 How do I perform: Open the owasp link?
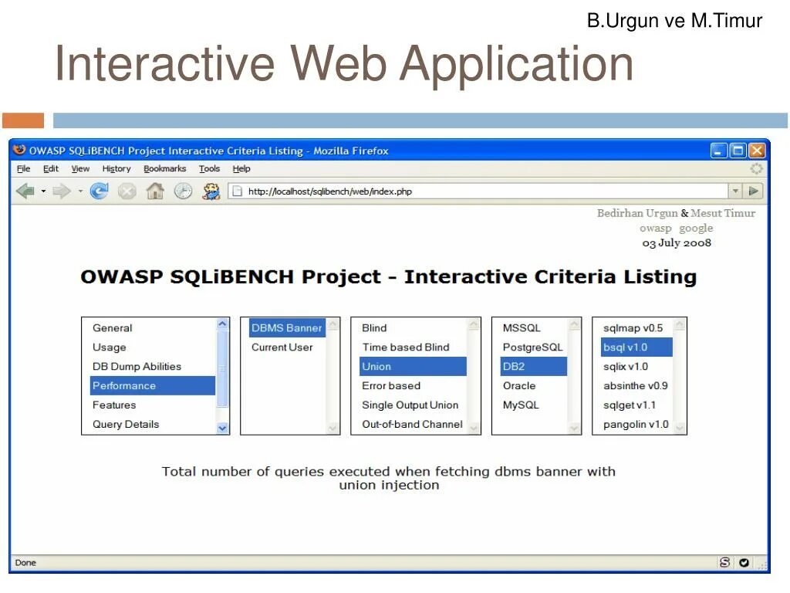[656, 229]
